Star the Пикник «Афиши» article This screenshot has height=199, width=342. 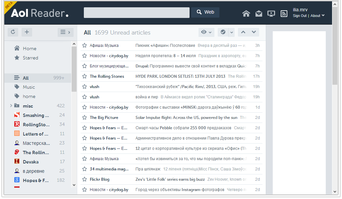pos(85,46)
